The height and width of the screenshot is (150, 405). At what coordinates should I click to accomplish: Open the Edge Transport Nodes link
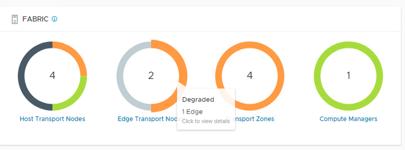(x=147, y=119)
